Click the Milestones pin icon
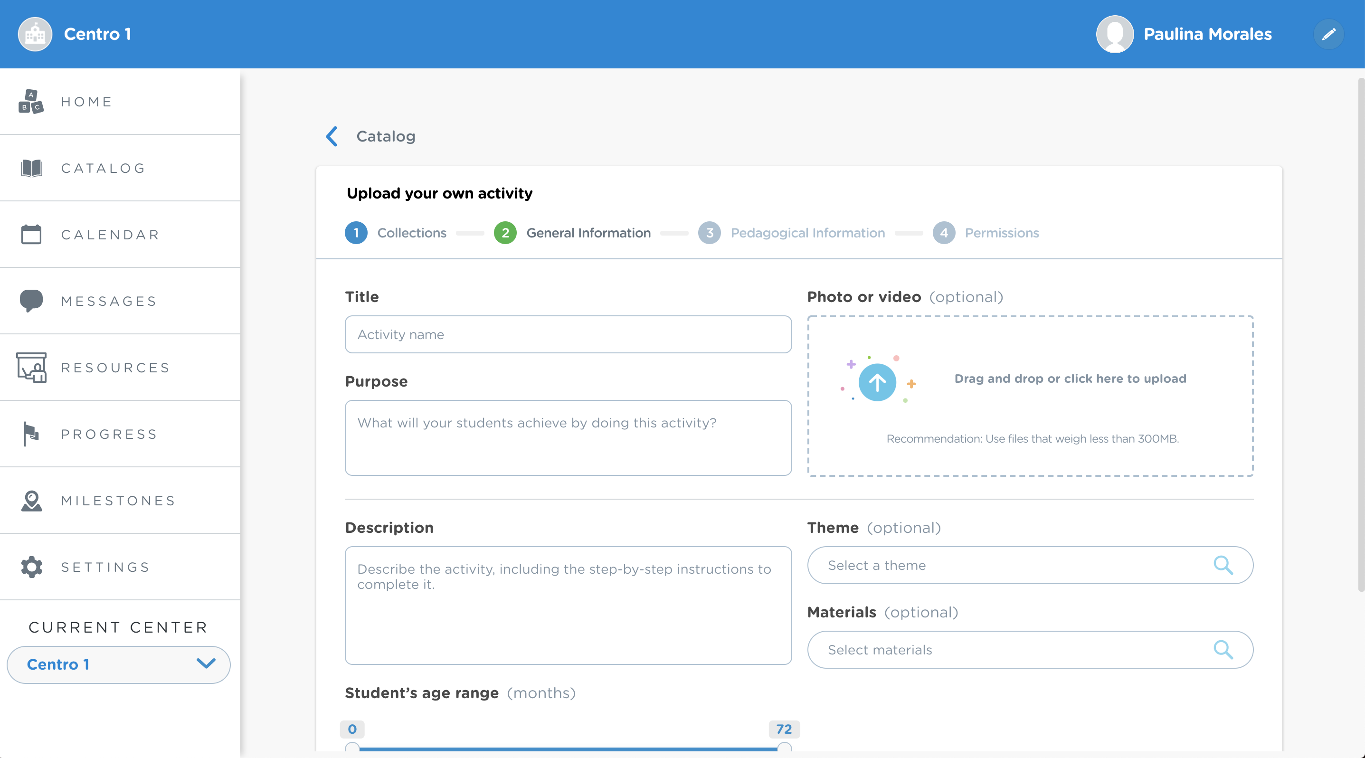The image size is (1365, 758). pos(31,501)
